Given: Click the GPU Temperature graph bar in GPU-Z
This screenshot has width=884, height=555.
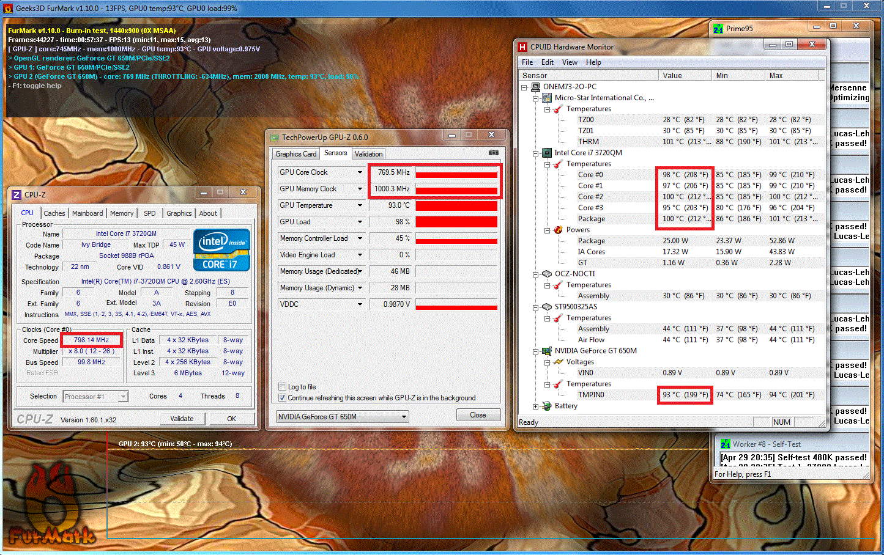Looking at the screenshot, I should [x=456, y=205].
